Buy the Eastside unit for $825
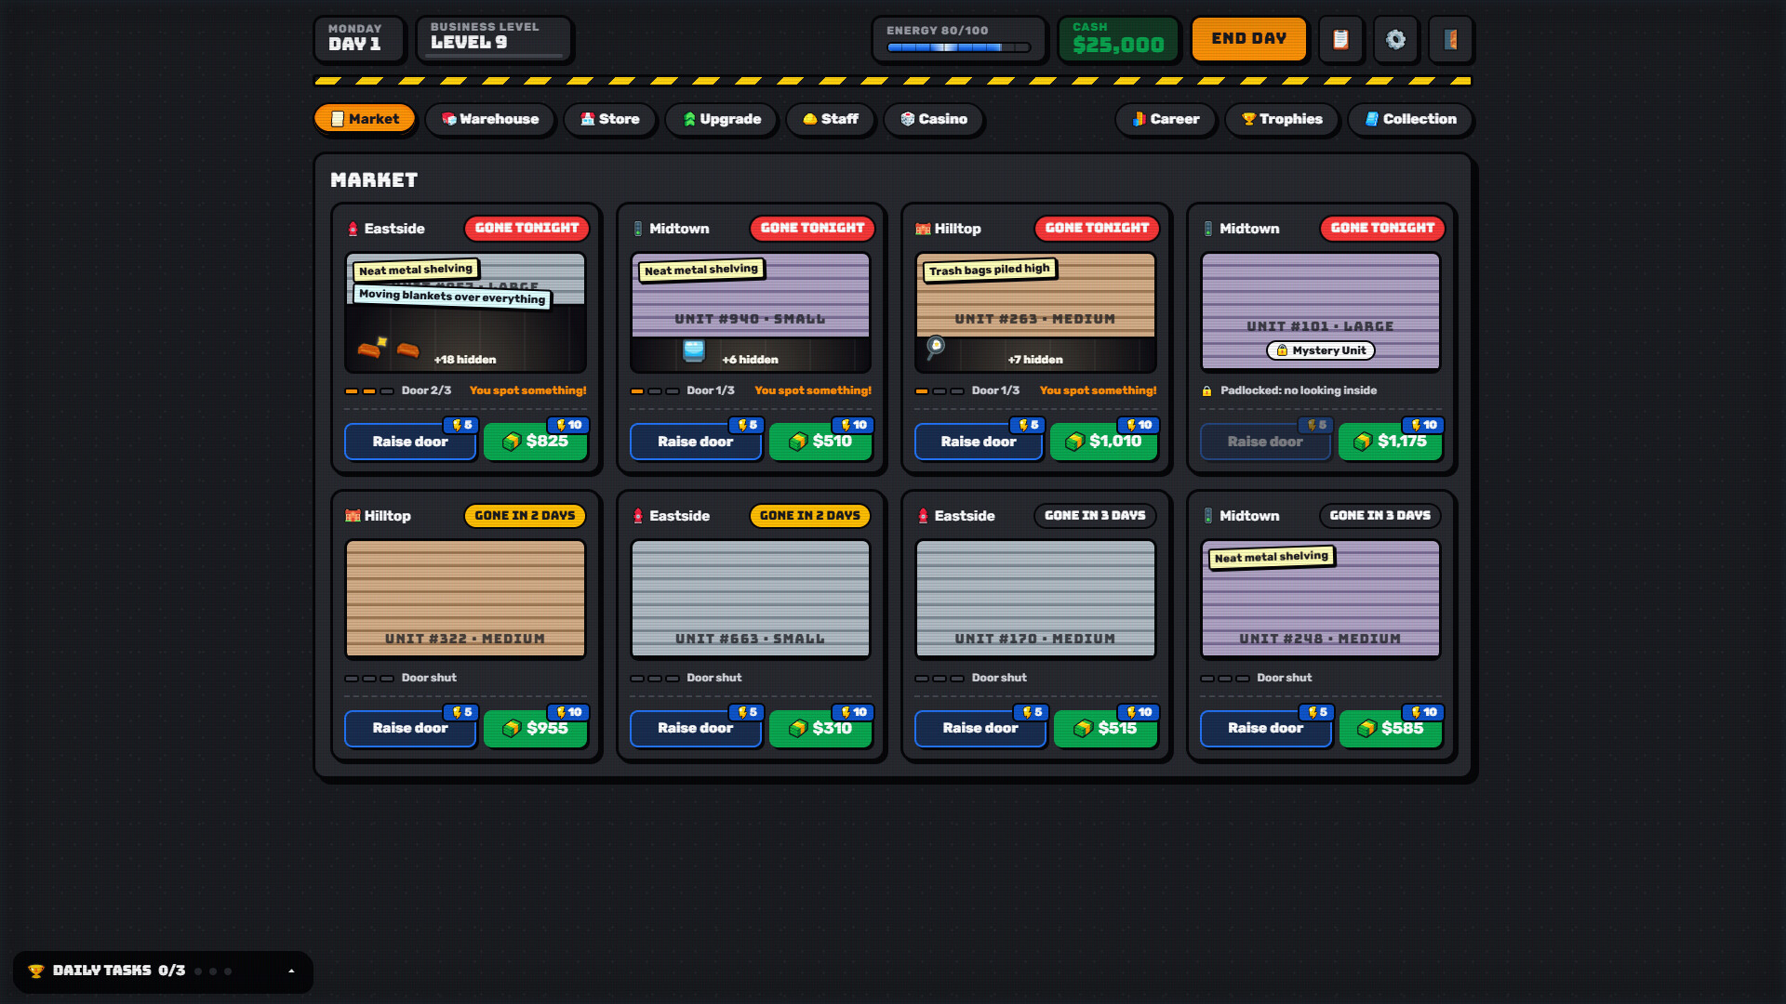Image resolution: width=1786 pixels, height=1004 pixels. coord(536,442)
